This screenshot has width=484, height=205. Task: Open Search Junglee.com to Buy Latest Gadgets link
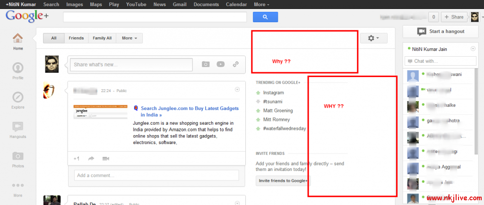(x=190, y=111)
